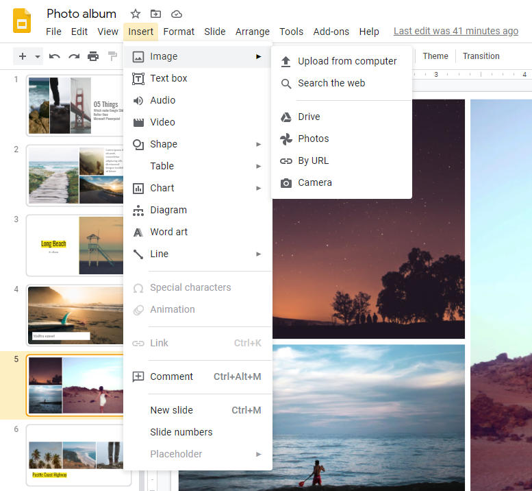This screenshot has width=532, height=491.
Task: Select New slide menu entry
Action: (x=198, y=410)
